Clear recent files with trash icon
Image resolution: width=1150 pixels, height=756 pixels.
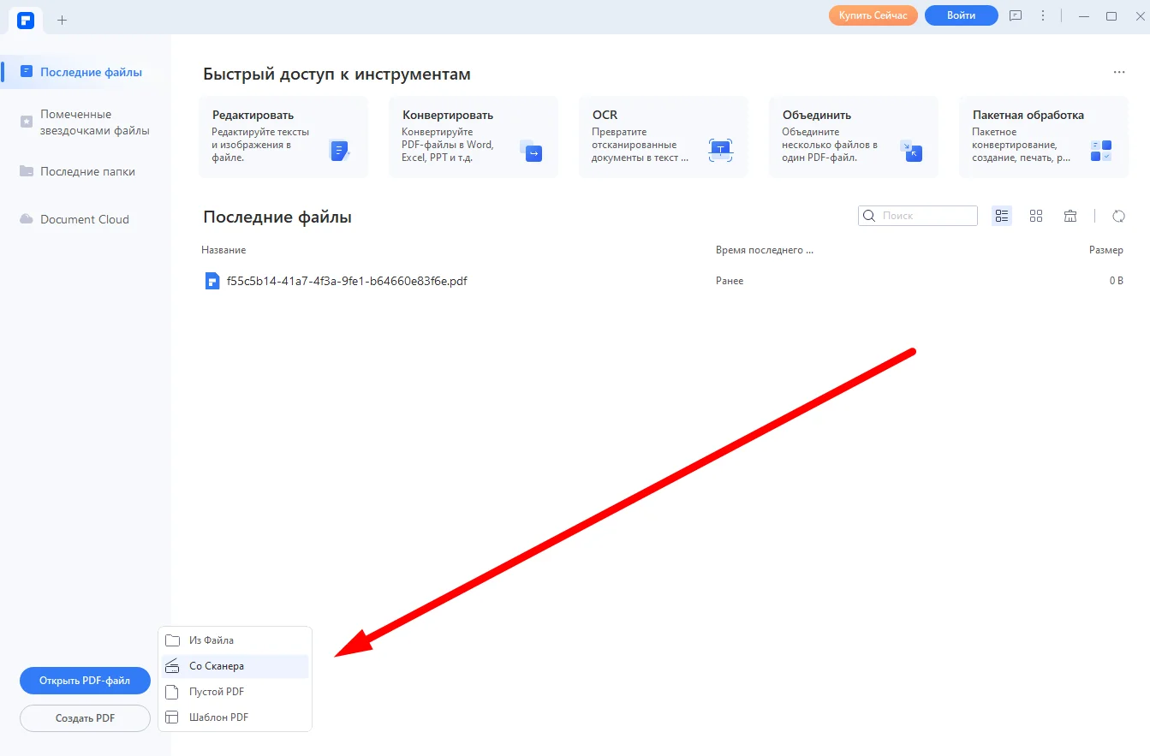click(x=1070, y=216)
